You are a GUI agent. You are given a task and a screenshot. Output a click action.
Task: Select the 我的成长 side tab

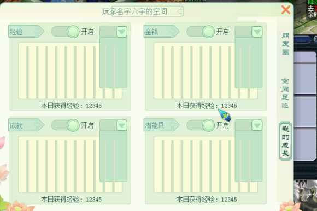pyautogui.click(x=285, y=141)
